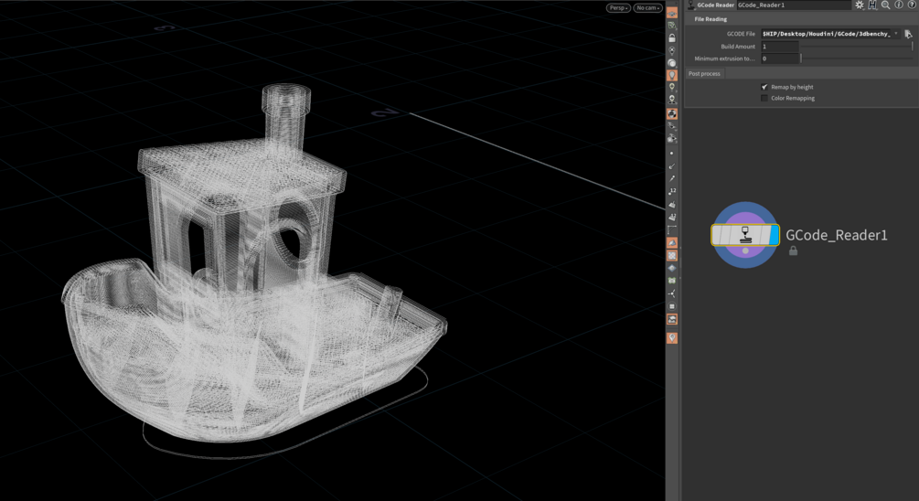The image size is (919, 501).
Task: Open node help question mark icon
Action: (x=912, y=5)
